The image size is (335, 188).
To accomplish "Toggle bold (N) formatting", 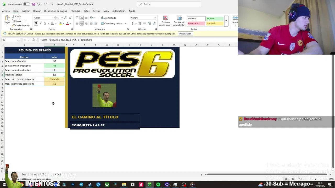I will (x=36, y=23).
